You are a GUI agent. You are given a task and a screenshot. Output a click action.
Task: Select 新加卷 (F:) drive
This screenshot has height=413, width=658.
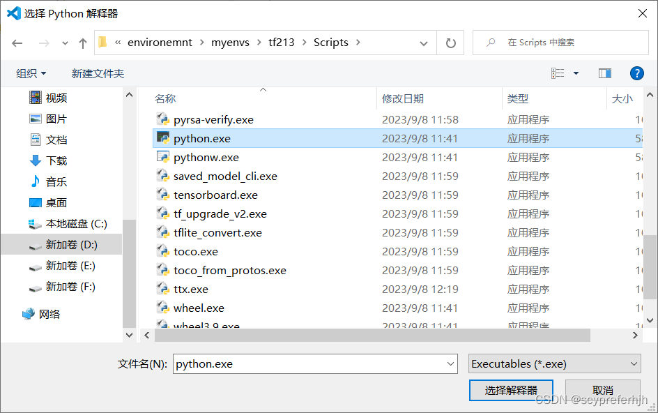(62, 287)
